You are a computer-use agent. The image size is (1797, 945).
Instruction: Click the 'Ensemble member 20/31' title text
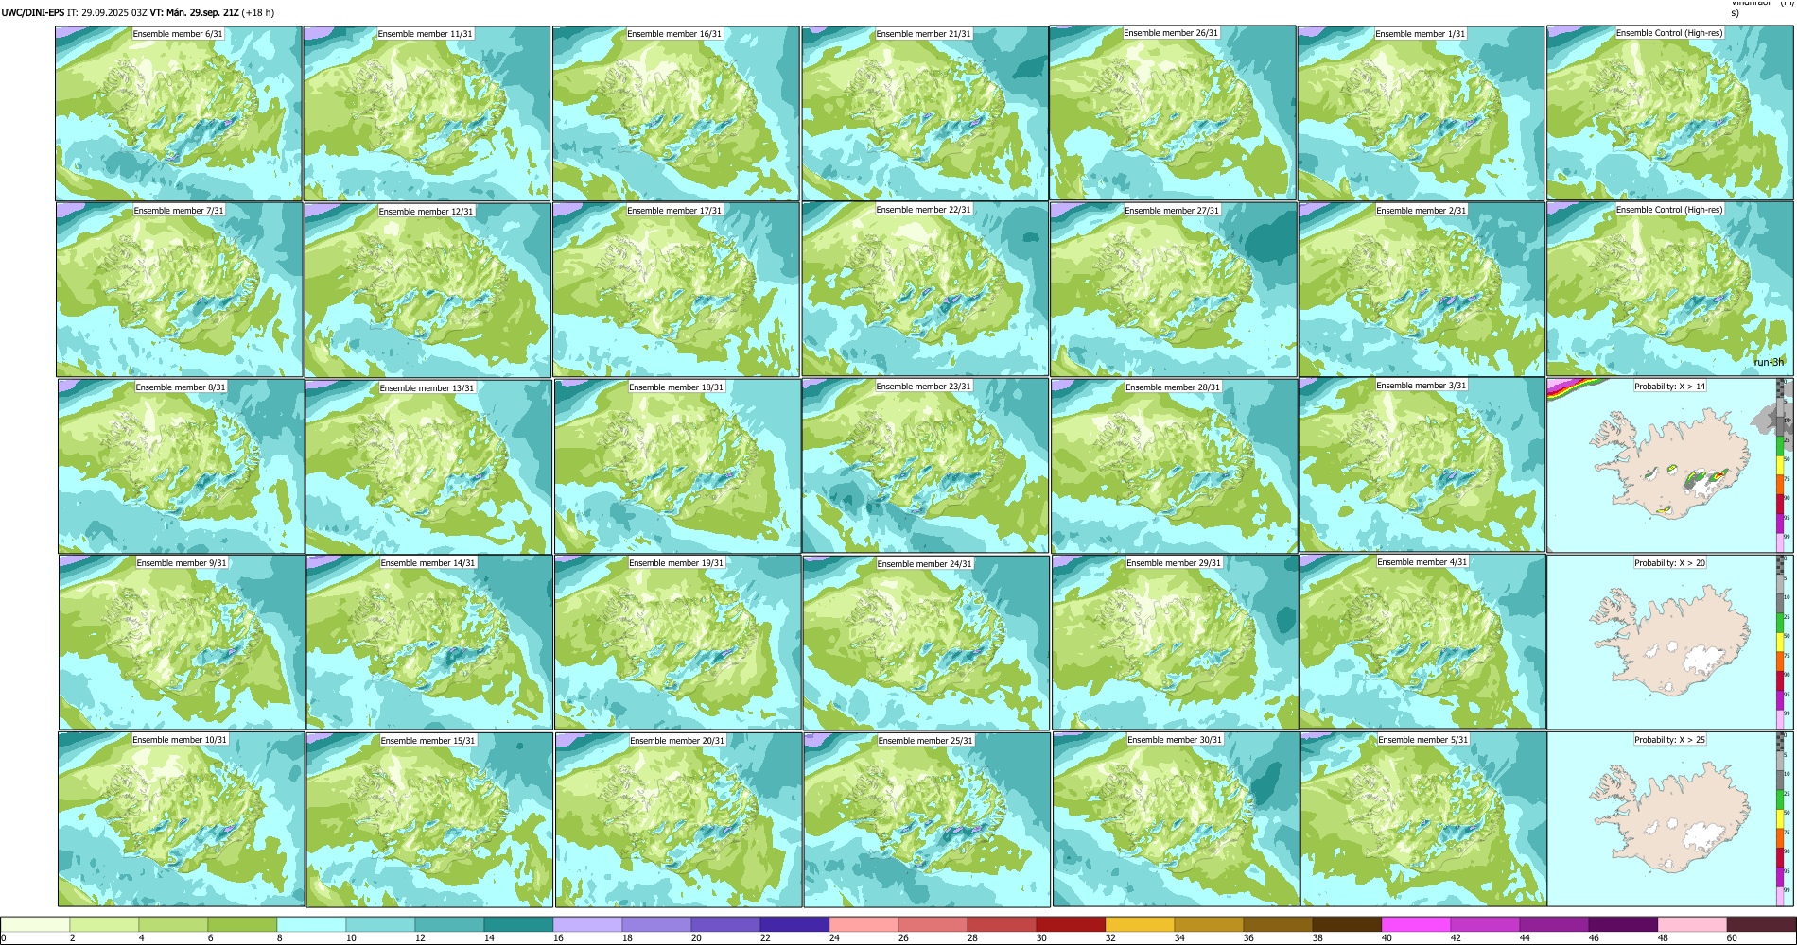(678, 741)
